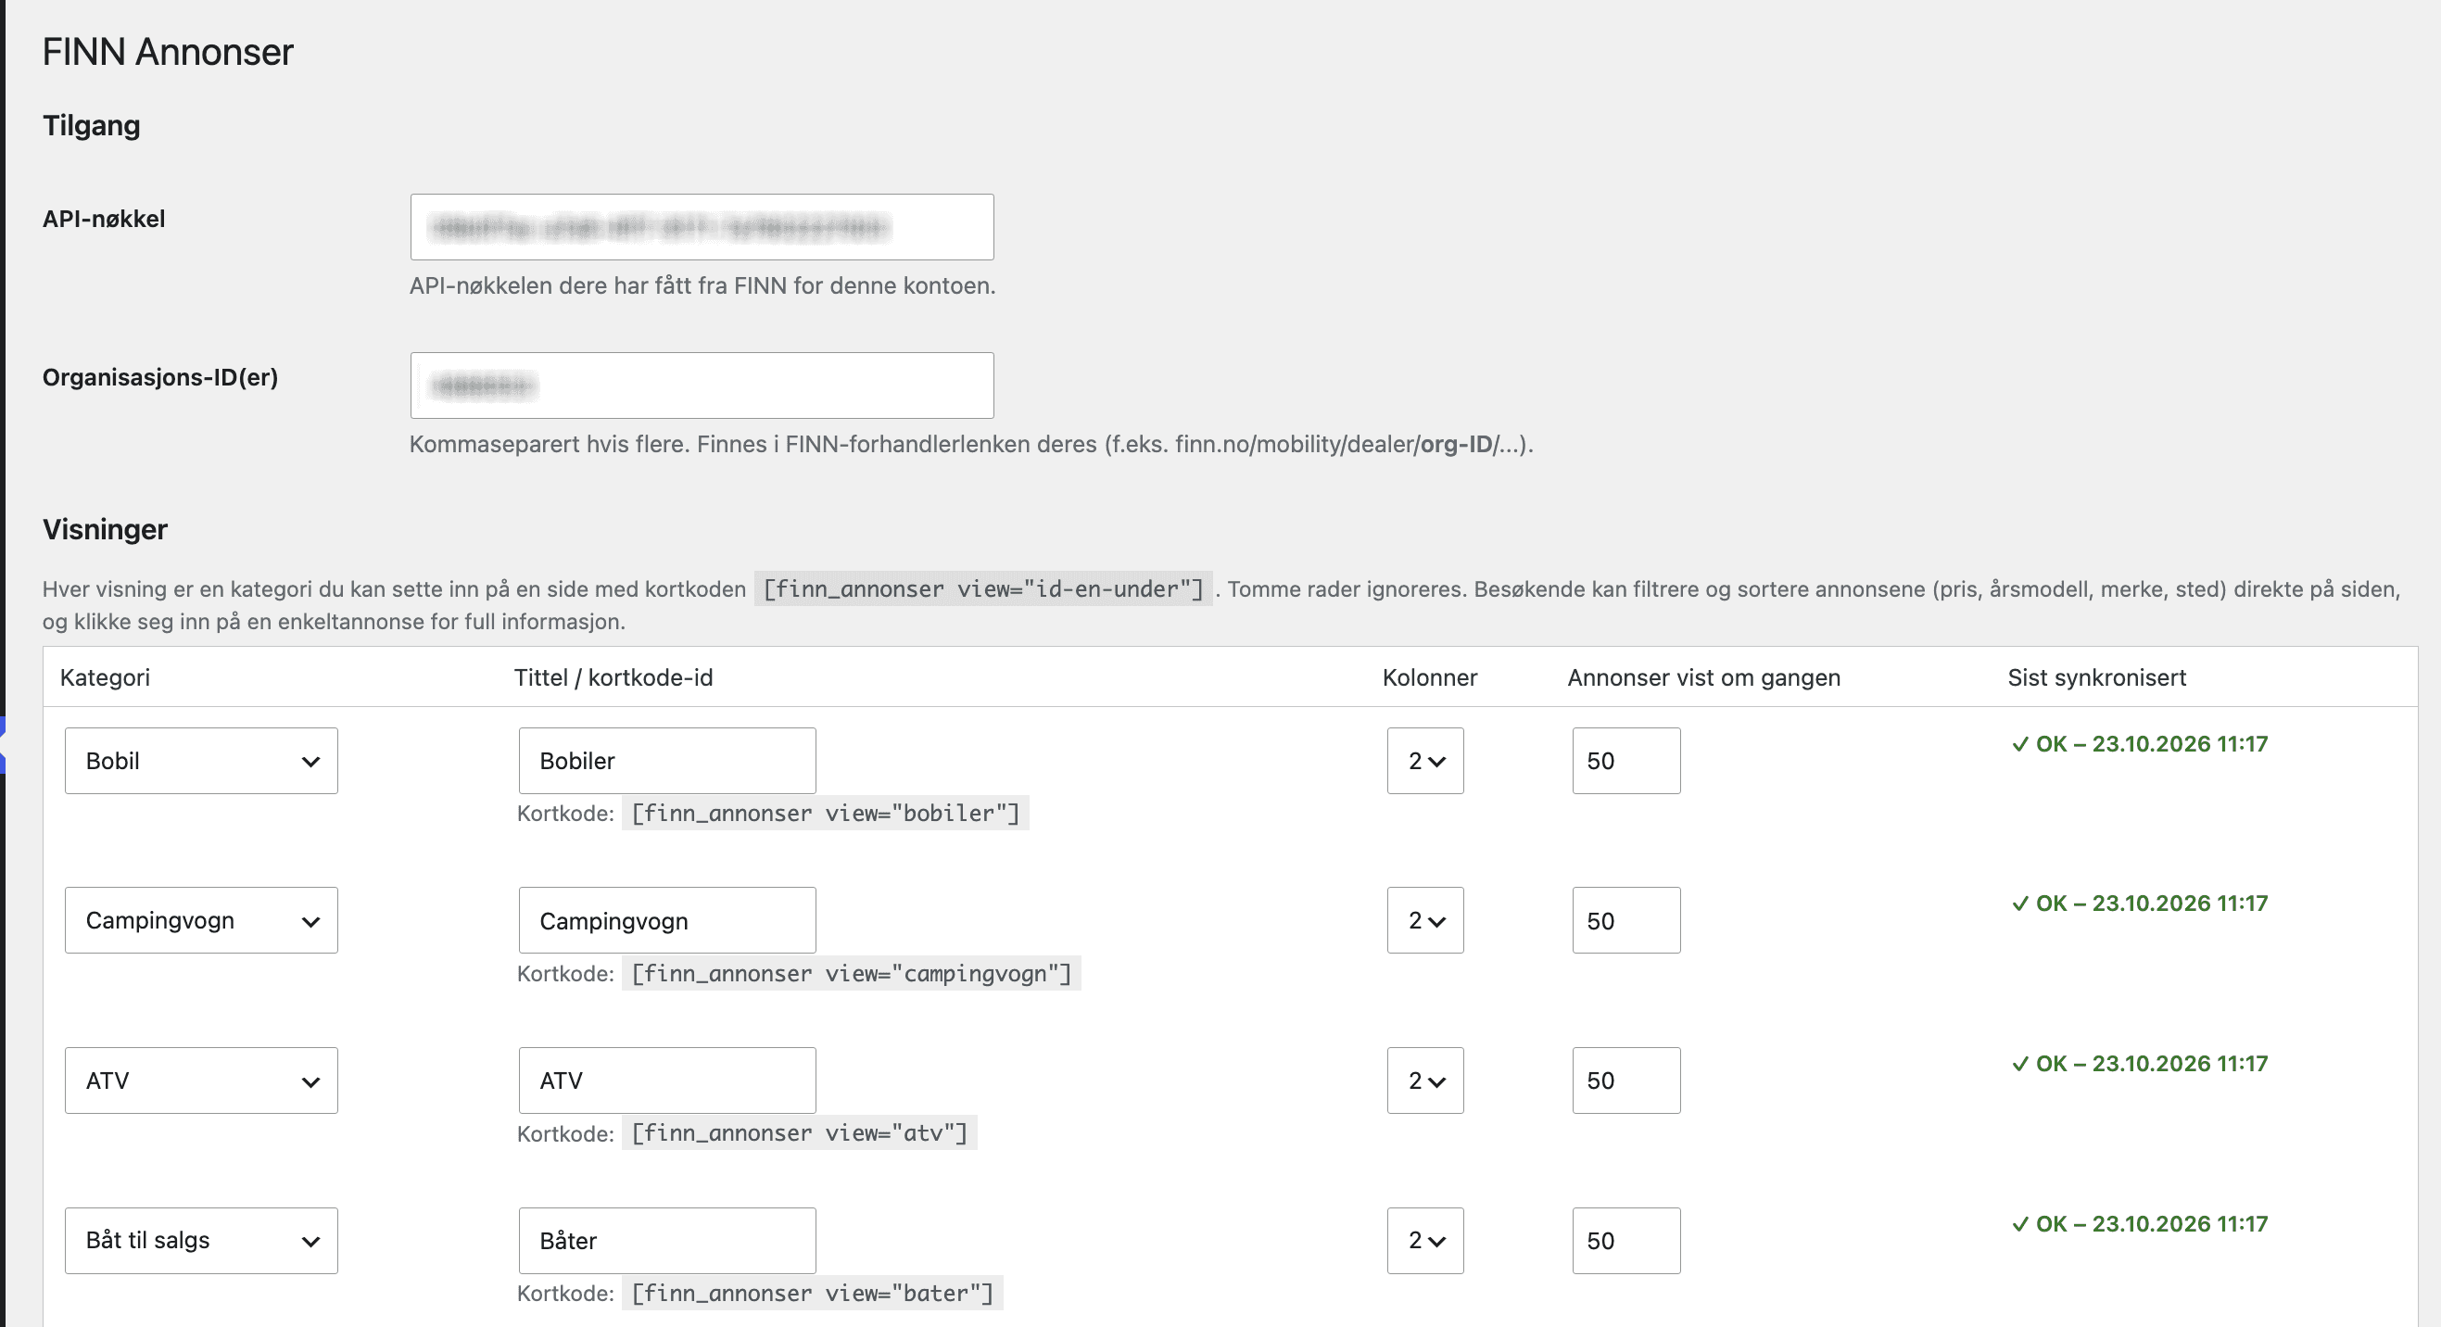Viewport: 2441px width, 1327px height.
Task: Click the Tittel / kortkode-id column header
Action: click(x=613, y=677)
